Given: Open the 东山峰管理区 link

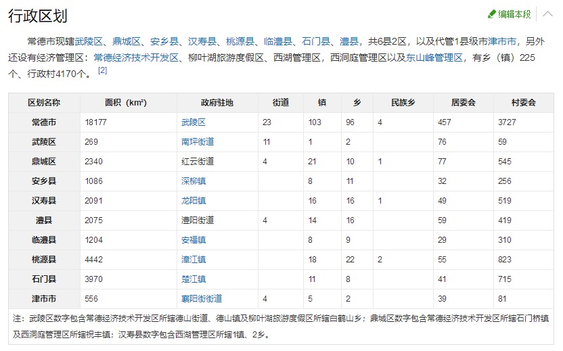Looking at the screenshot, I should (x=434, y=57).
